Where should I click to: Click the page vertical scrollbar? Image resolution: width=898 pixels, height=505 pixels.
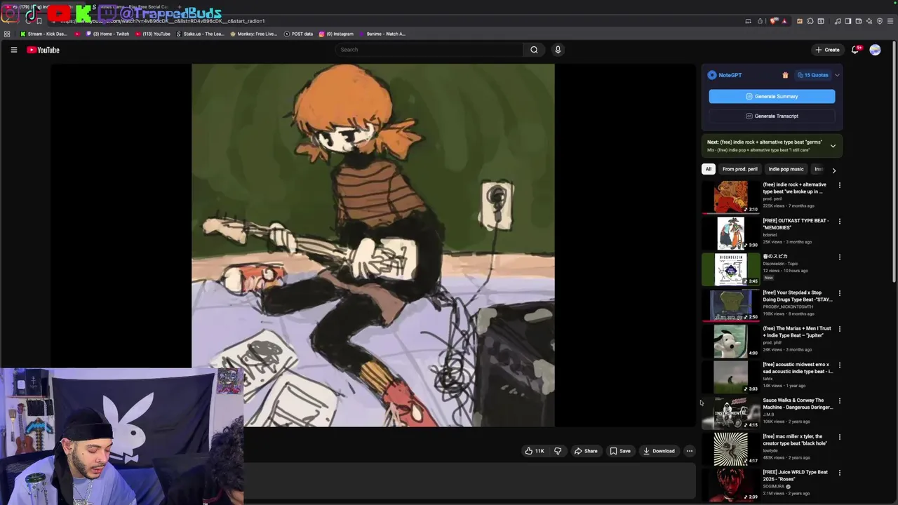click(895, 161)
